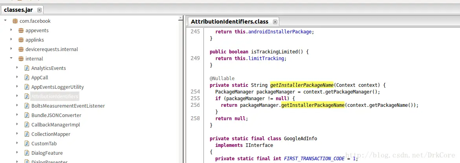Open BundleJSONConverter class in the tree

coord(56,115)
